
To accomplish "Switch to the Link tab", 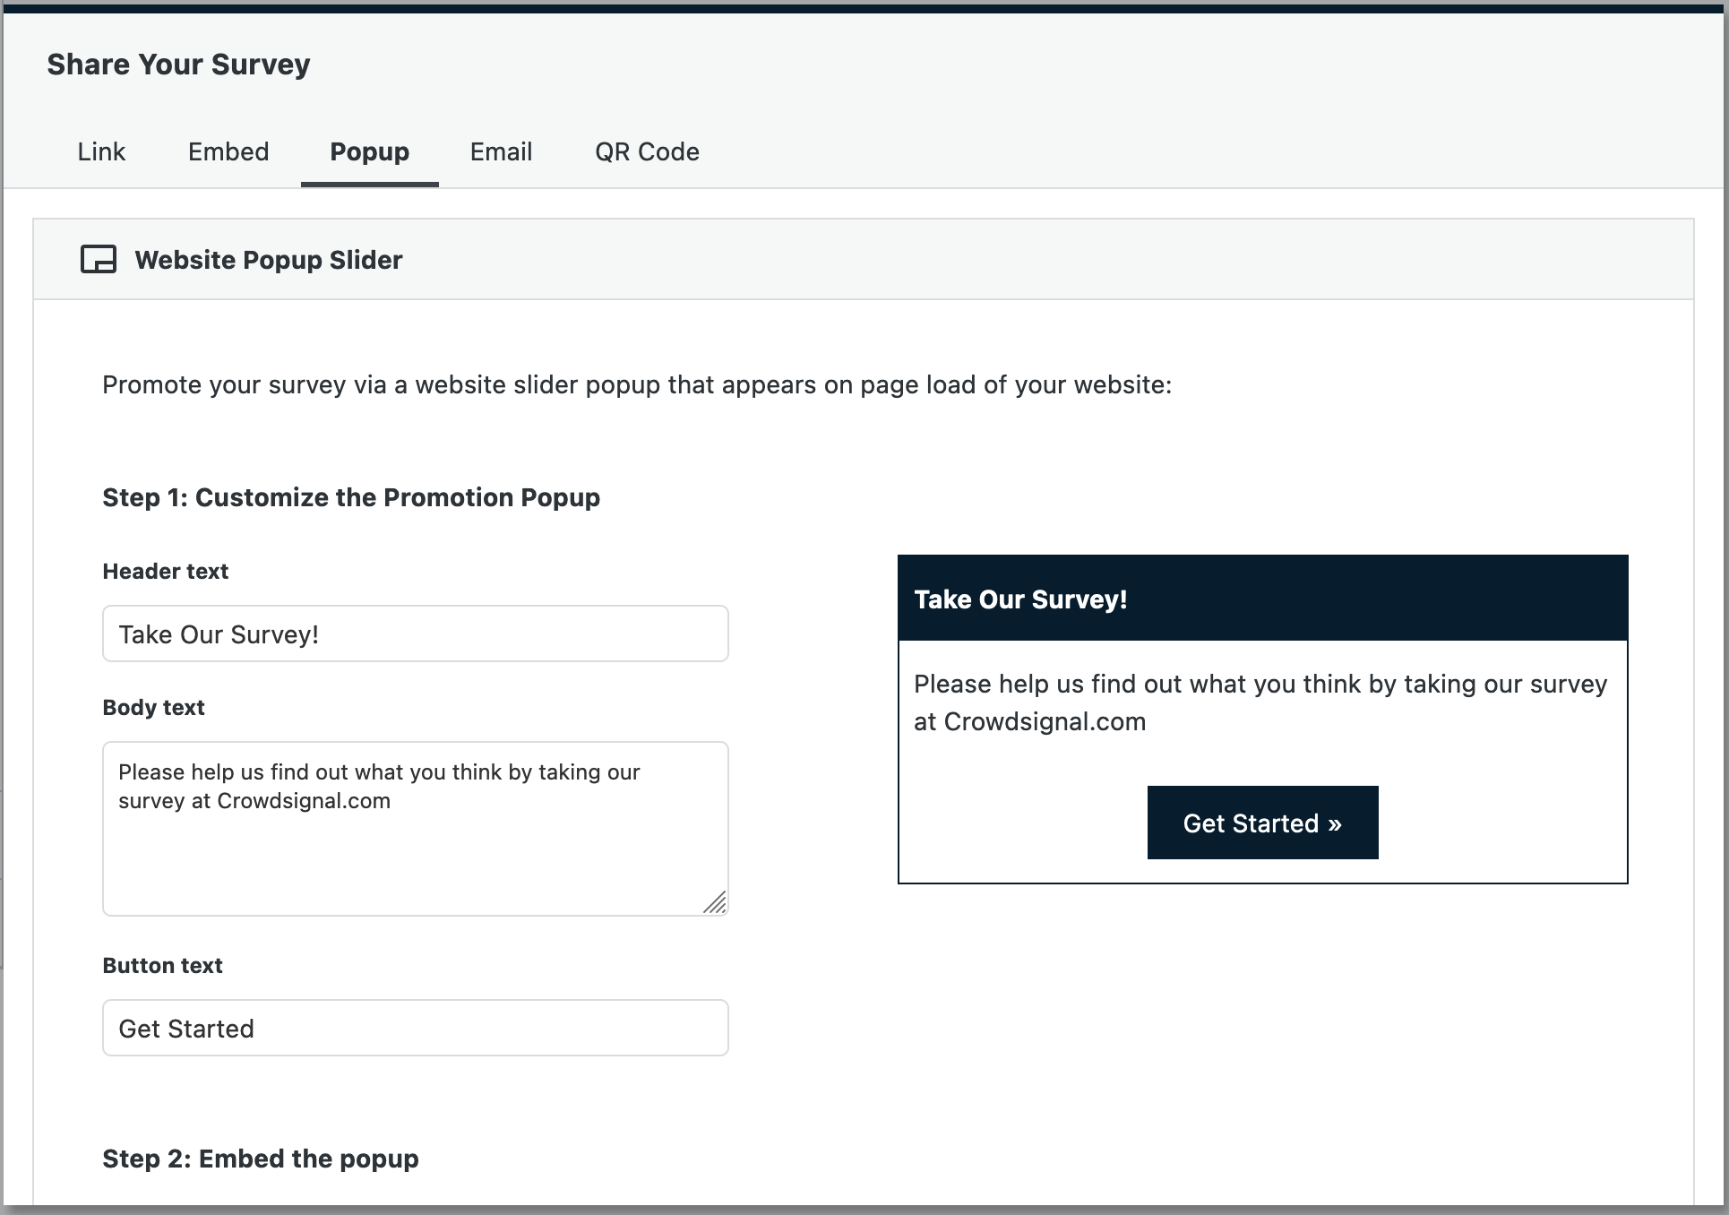I will 101,152.
